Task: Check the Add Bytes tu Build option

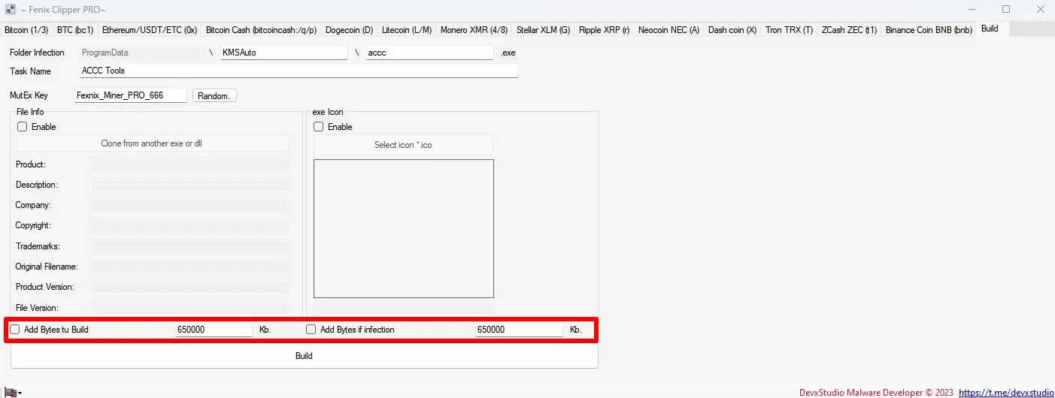Action: click(15, 330)
